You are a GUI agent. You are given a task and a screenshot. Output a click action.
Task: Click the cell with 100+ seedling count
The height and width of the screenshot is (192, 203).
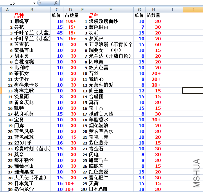pos(71,21)
